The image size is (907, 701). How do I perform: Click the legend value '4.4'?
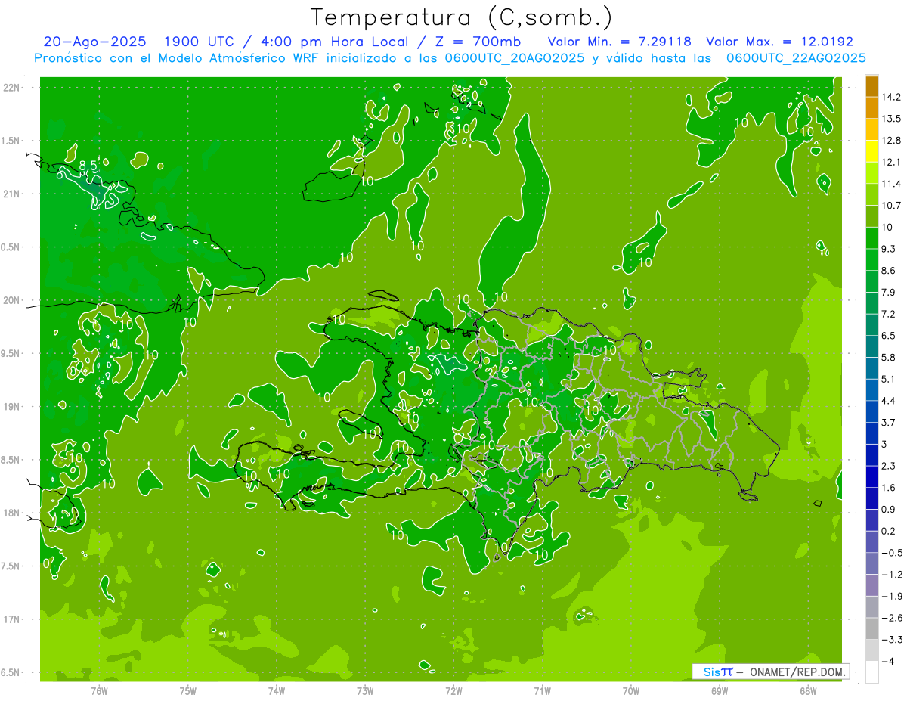tap(889, 401)
